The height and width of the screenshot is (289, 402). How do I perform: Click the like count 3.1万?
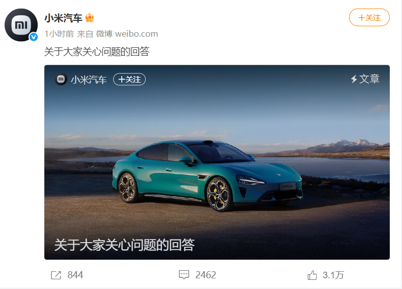click(333, 275)
